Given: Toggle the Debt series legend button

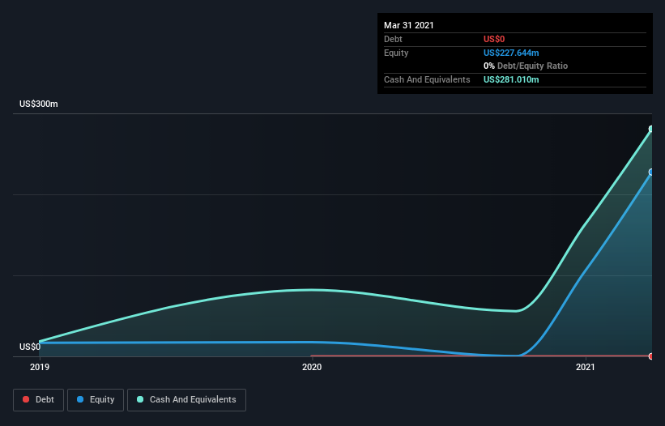Looking at the screenshot, I should [x=39, y=400].
